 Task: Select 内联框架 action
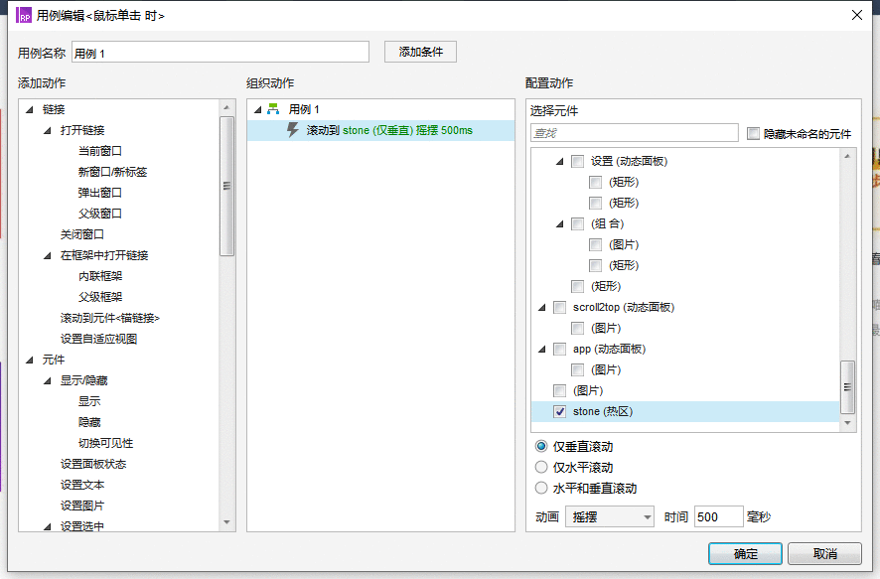click(100, 276)
